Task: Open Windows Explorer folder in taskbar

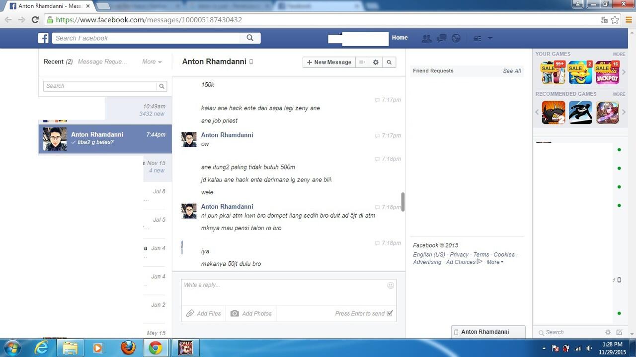Action: pyautogui.click(x=70, y=348)
